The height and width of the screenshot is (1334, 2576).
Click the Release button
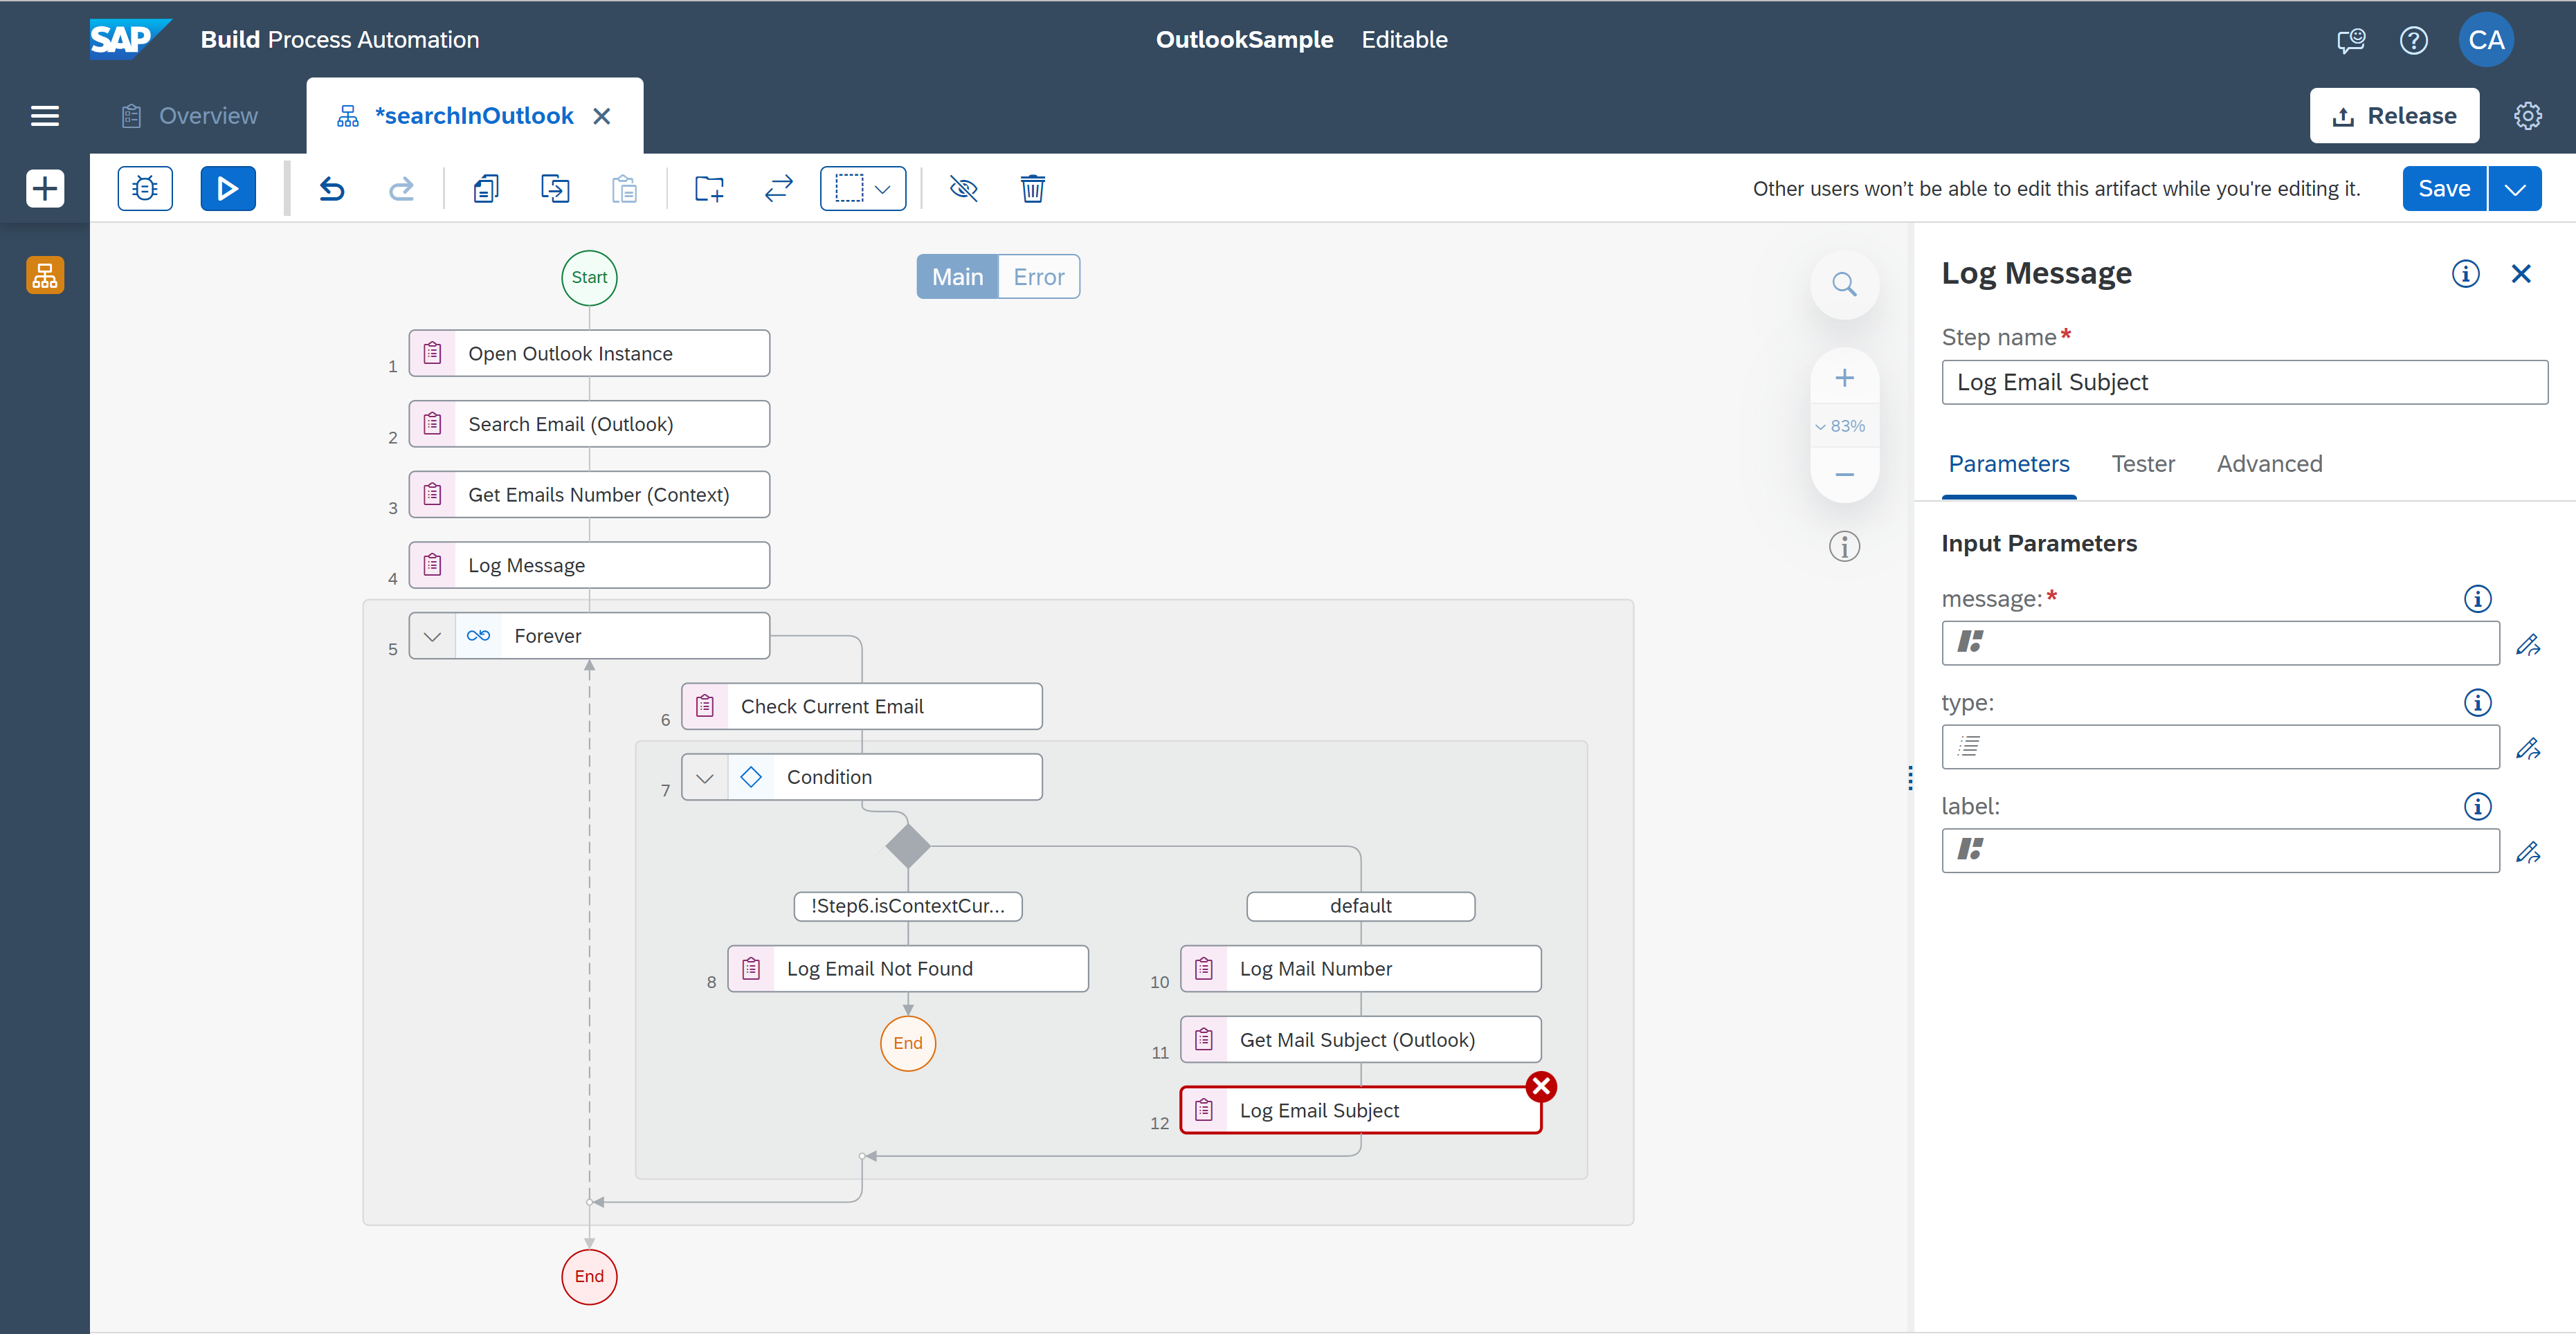[2395, 116]
